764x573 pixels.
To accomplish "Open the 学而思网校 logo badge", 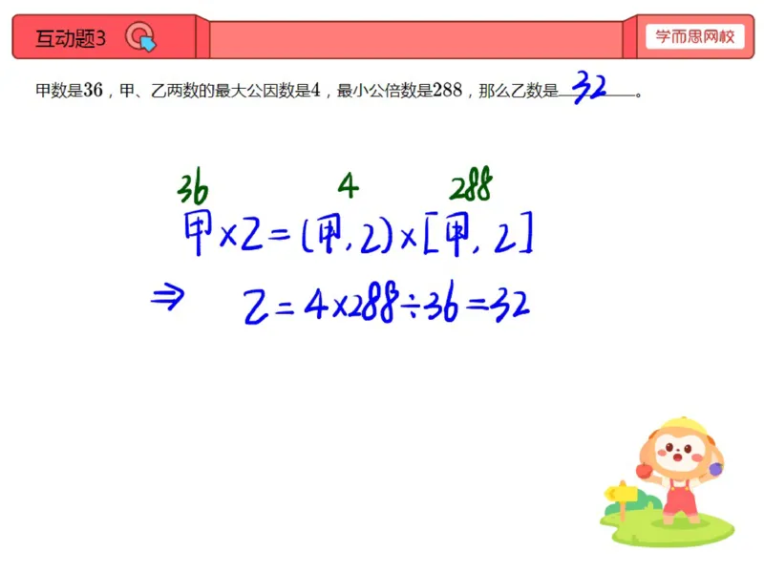I will [x=694, y=36].
